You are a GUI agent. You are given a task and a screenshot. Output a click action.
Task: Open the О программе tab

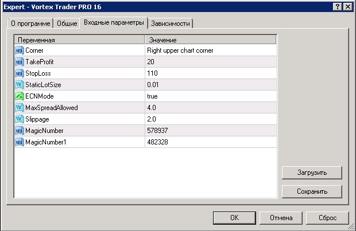coord(30,24)
